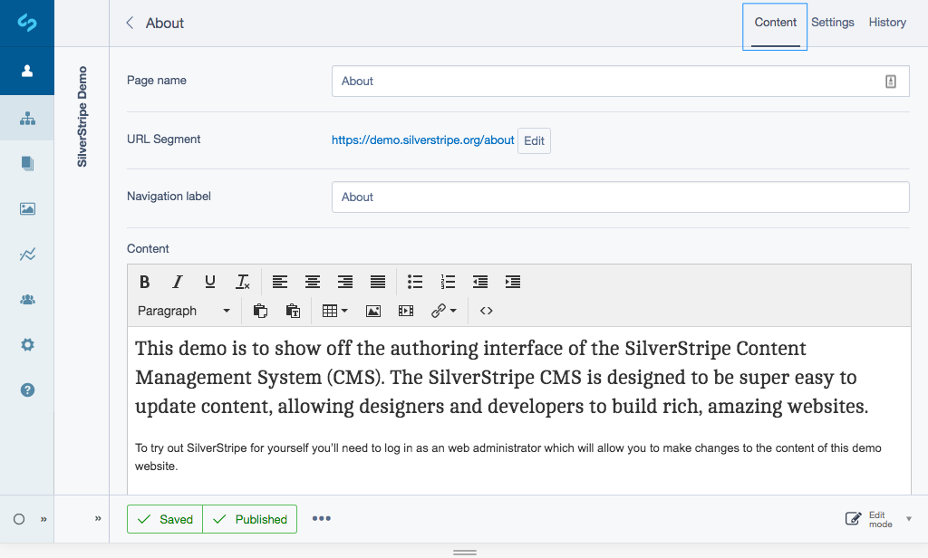Viewport: 928px width, 558px height.
Task: Toggle bold formatting in the editor
Action: 144,282
